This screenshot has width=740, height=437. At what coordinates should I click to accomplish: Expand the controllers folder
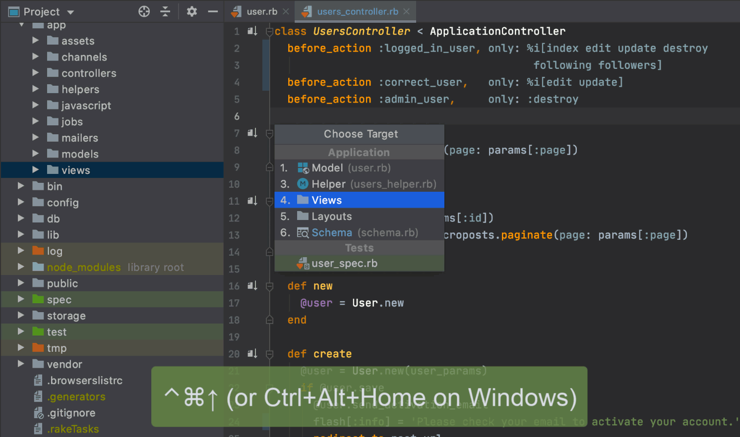[x=35, y=73]
